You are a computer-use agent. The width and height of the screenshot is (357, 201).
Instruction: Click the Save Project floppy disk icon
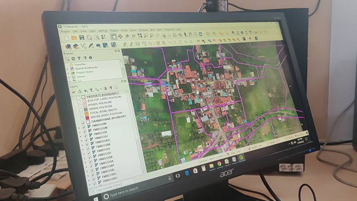(x=82, y=38)
